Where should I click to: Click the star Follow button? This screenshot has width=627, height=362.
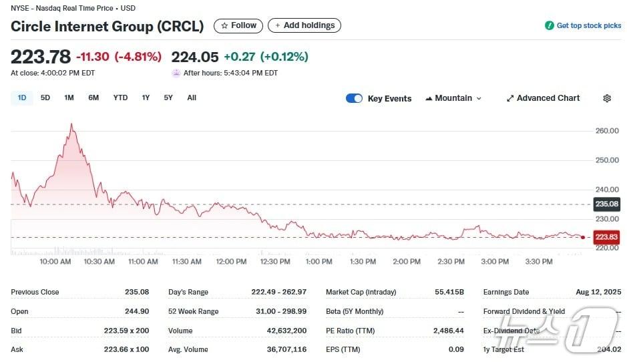(238, 25)
